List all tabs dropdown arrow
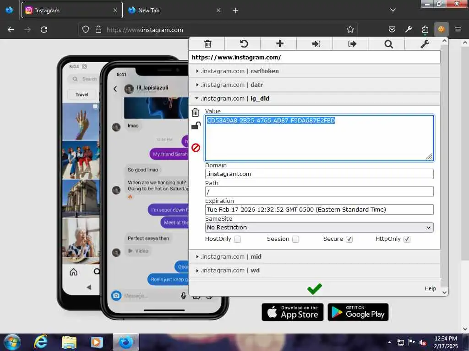This screenshot has width=469, height=351. (393, 10)
